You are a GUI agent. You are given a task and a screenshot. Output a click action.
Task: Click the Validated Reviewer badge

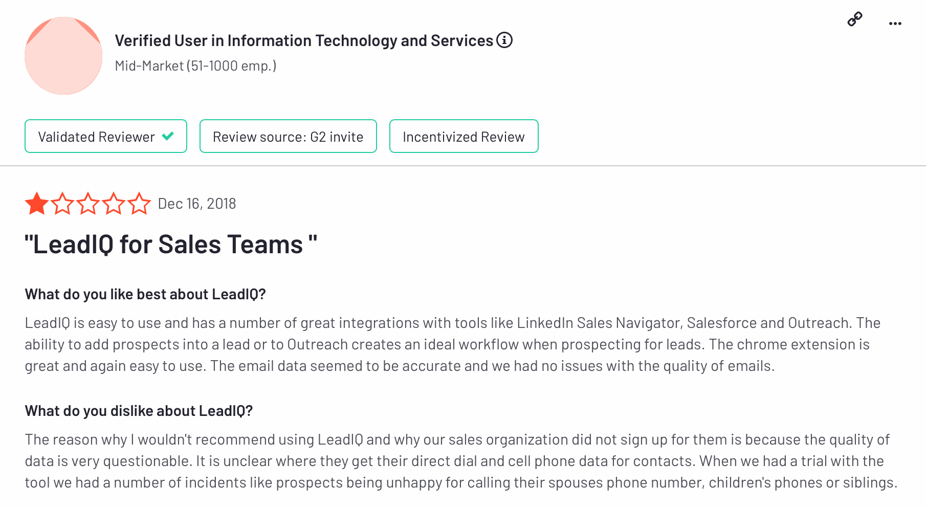(106, 136)
